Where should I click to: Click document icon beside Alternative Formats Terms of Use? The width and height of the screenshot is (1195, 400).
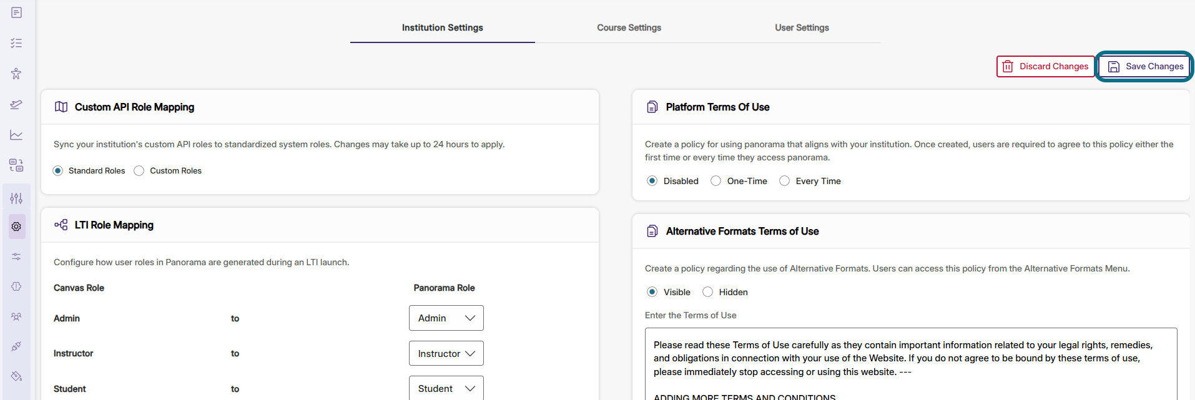tap(652, 231)
